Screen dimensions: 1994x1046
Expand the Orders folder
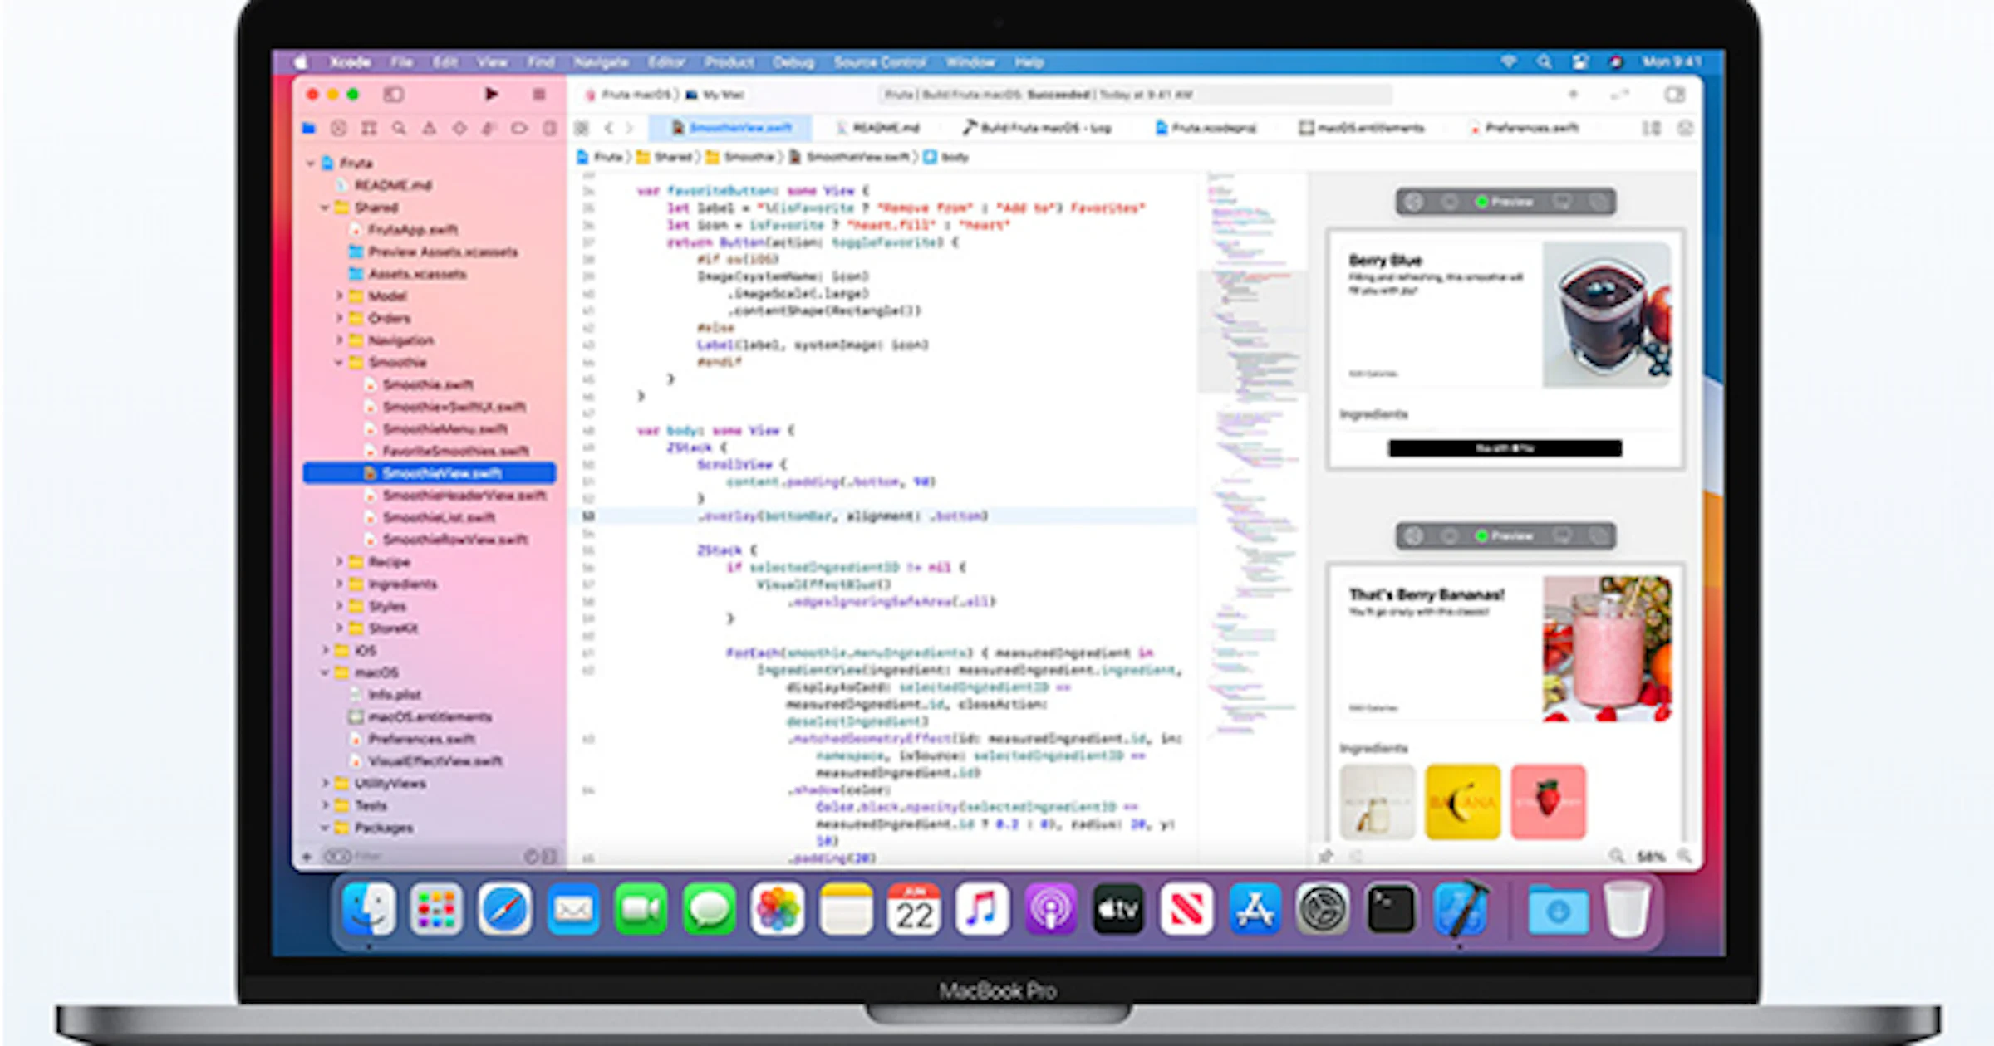[339, 319]
